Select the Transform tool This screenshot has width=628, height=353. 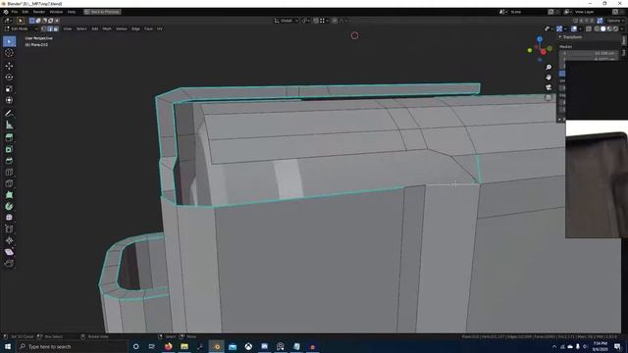tap(9, 100)
